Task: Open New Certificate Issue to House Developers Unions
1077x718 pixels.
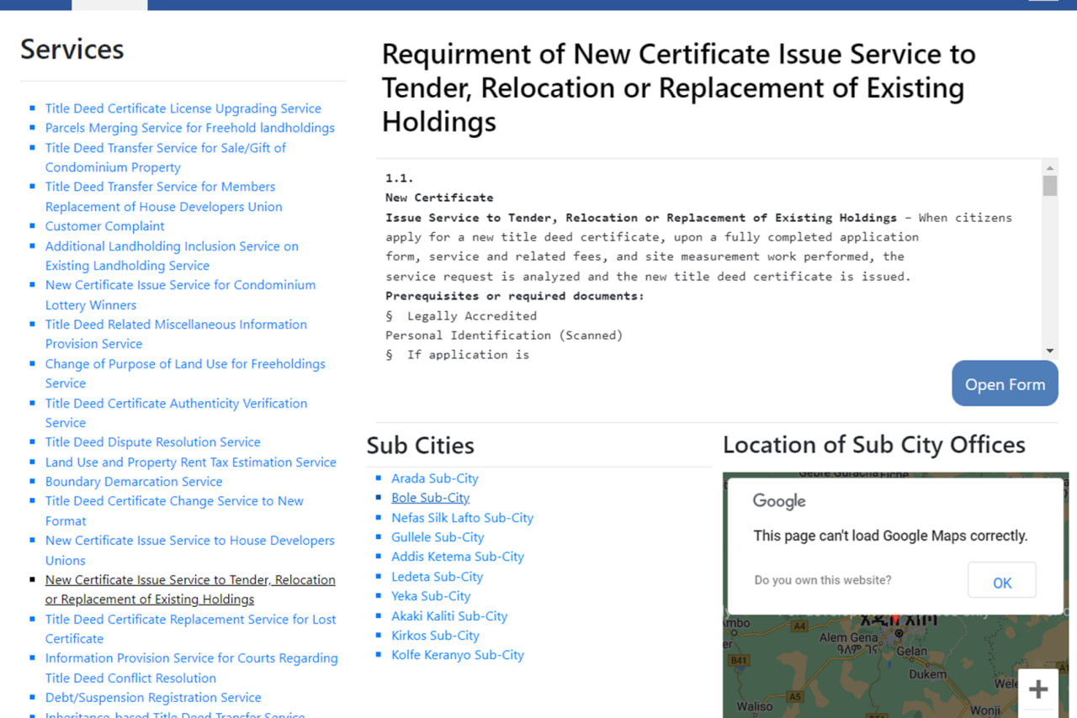Action: tap(189, 550)
